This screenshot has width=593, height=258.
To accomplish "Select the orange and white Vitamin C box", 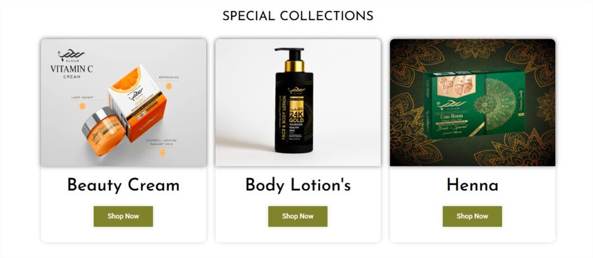I will tap(138, 102).
